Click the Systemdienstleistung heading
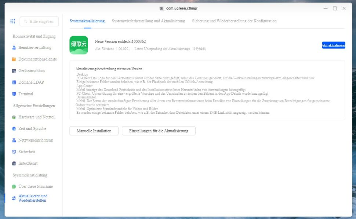Screen dimensions: 356x219 [x=30, y=175]
